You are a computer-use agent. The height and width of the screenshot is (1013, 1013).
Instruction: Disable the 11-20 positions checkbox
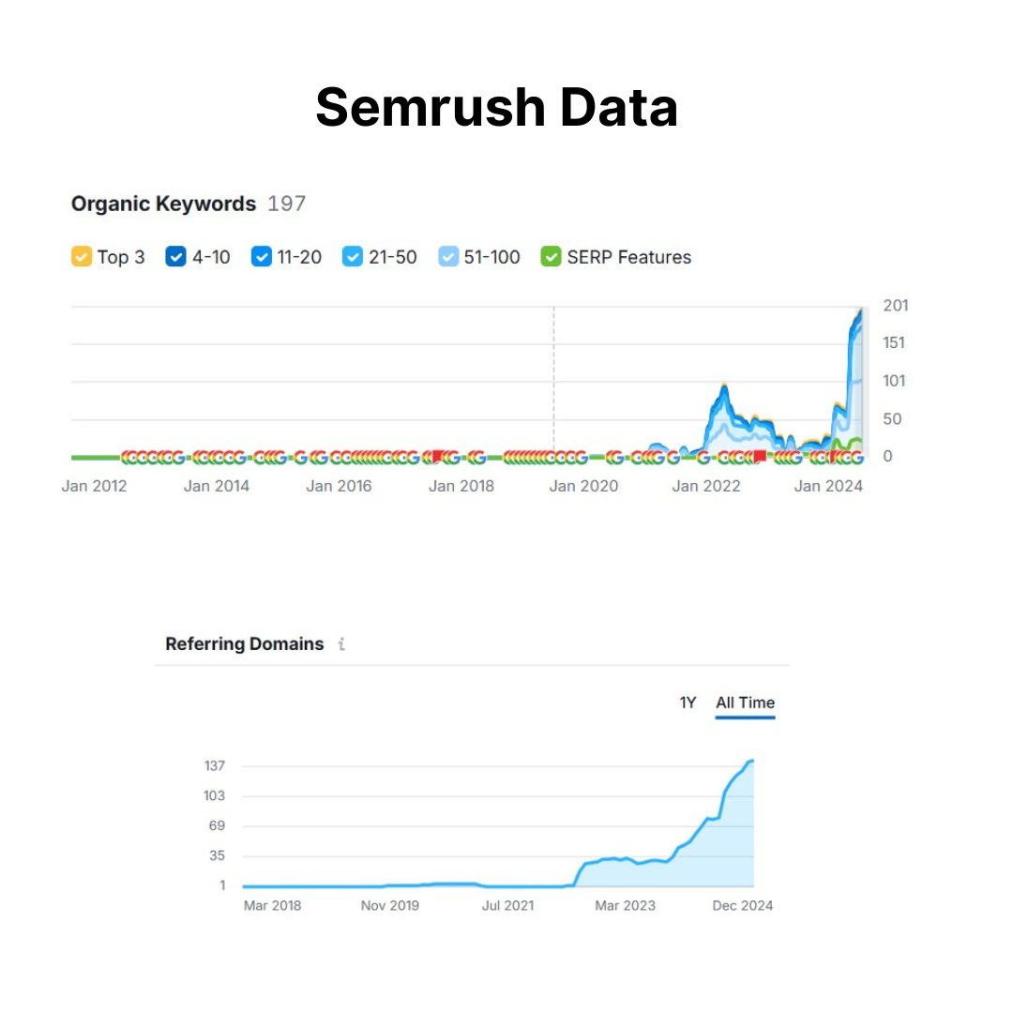coord(262,257)
